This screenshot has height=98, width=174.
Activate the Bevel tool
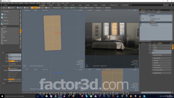[10, 14]
